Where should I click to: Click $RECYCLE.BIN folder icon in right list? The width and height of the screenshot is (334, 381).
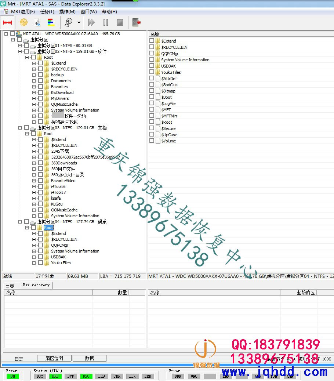coord(158,47)
